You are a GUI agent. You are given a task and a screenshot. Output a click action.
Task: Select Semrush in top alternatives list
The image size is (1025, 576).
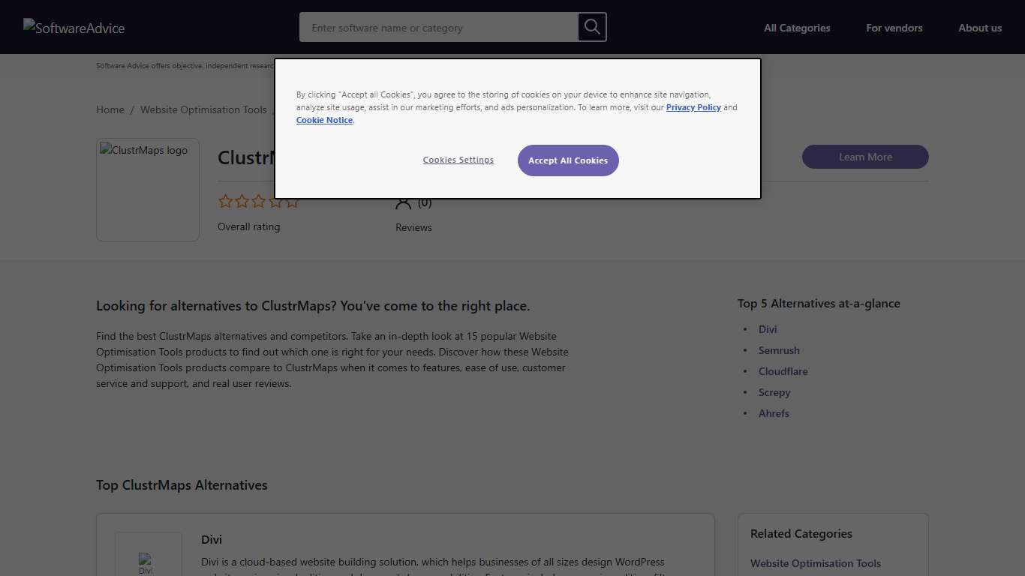click(779, 350)
